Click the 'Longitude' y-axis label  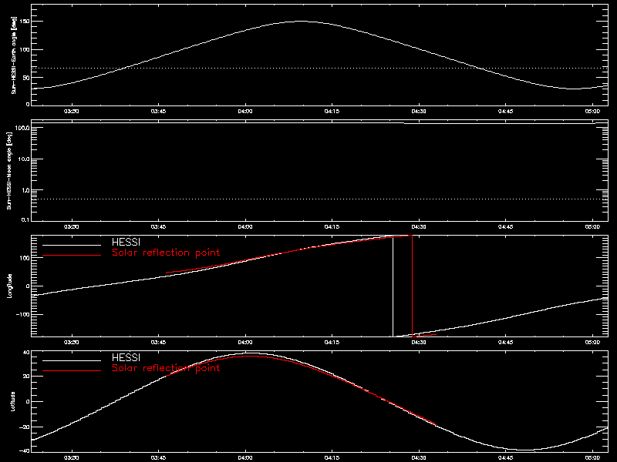click(9, 286)
